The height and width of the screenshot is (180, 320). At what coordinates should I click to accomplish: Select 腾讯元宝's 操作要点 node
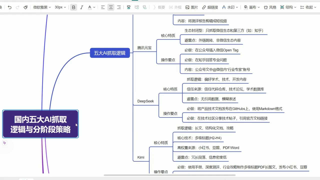tap(168, 60)
